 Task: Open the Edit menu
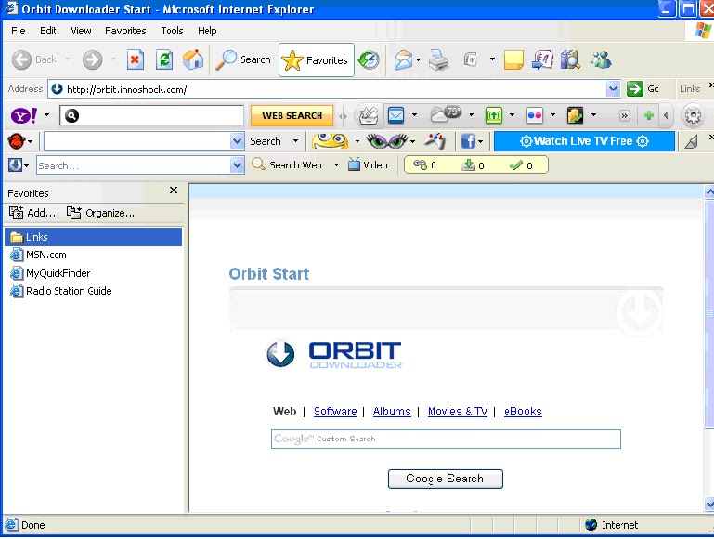tap(47, 31)
